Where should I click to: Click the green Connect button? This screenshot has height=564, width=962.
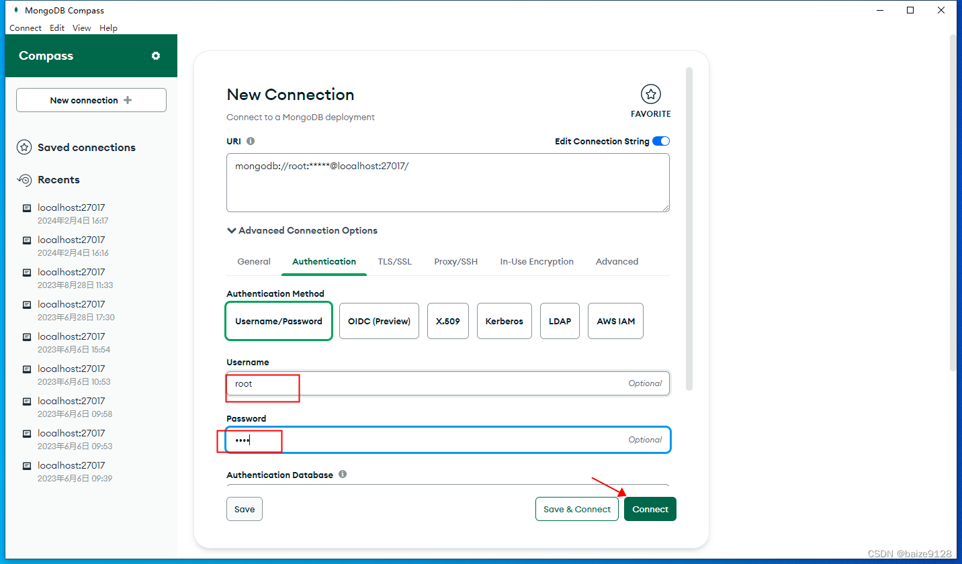pyautogui.click(x=650, y=509)
